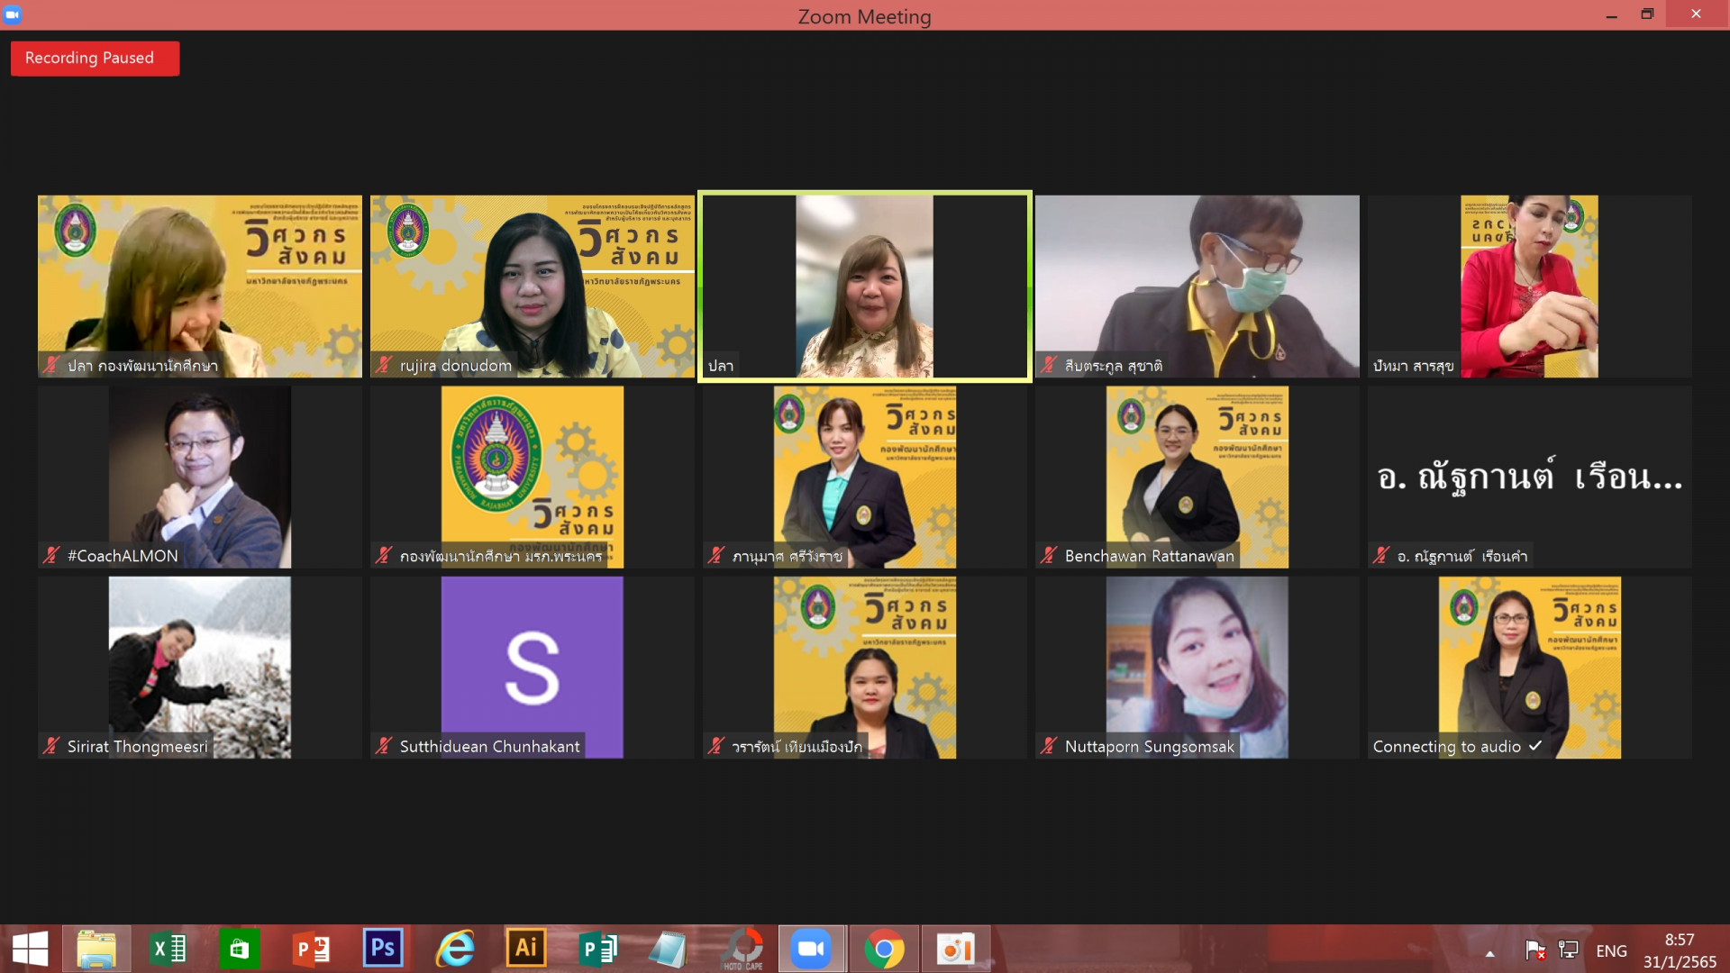This screenshot has height=973, width=1730.
Task: Select อ. ณัฐกานต์ เรือนคำ's name tile
Action: (x=1530, y=477)
